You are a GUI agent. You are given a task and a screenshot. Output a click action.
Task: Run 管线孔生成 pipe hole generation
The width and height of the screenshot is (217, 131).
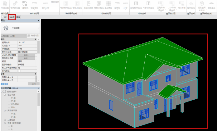[77, 5]
